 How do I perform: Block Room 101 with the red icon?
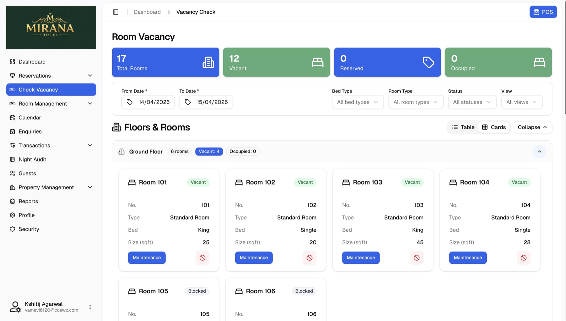click(x=203, y=258)
